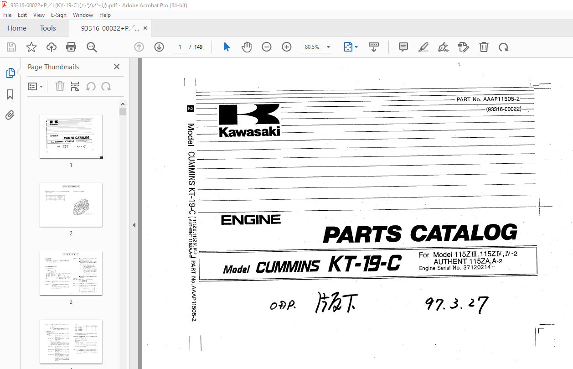Add the document to starred favorites
This screenshot has width=573, height=369.
pos(31,47)
